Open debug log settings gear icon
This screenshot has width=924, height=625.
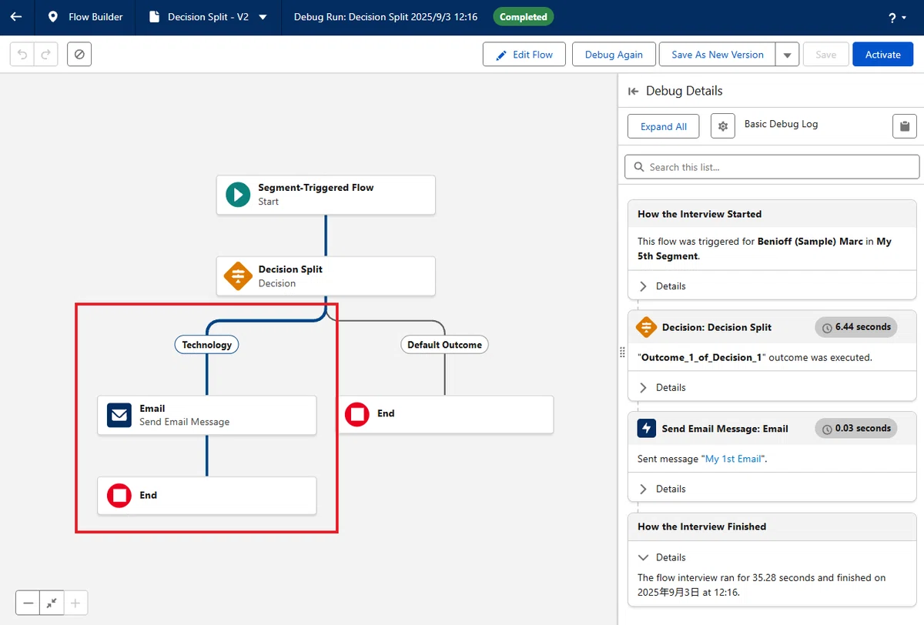point(722,126)
